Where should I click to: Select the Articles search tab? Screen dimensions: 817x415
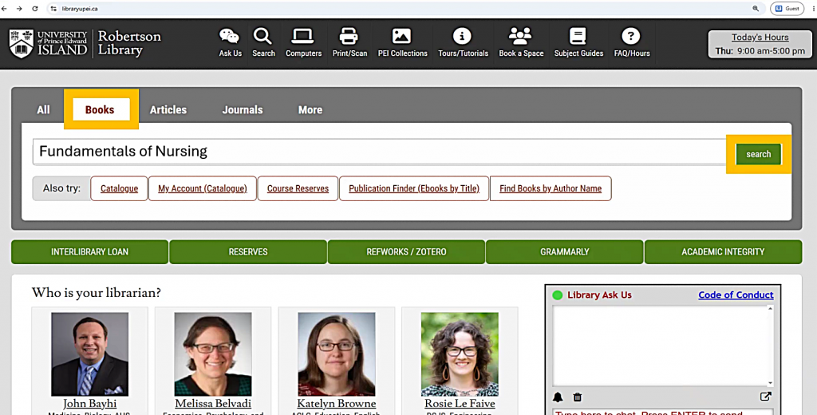168,110
